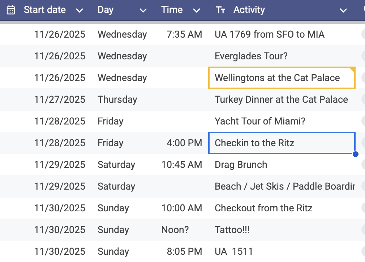Open the Start date column dropdown
Viewport: 365px width, 262px height.
80,10
